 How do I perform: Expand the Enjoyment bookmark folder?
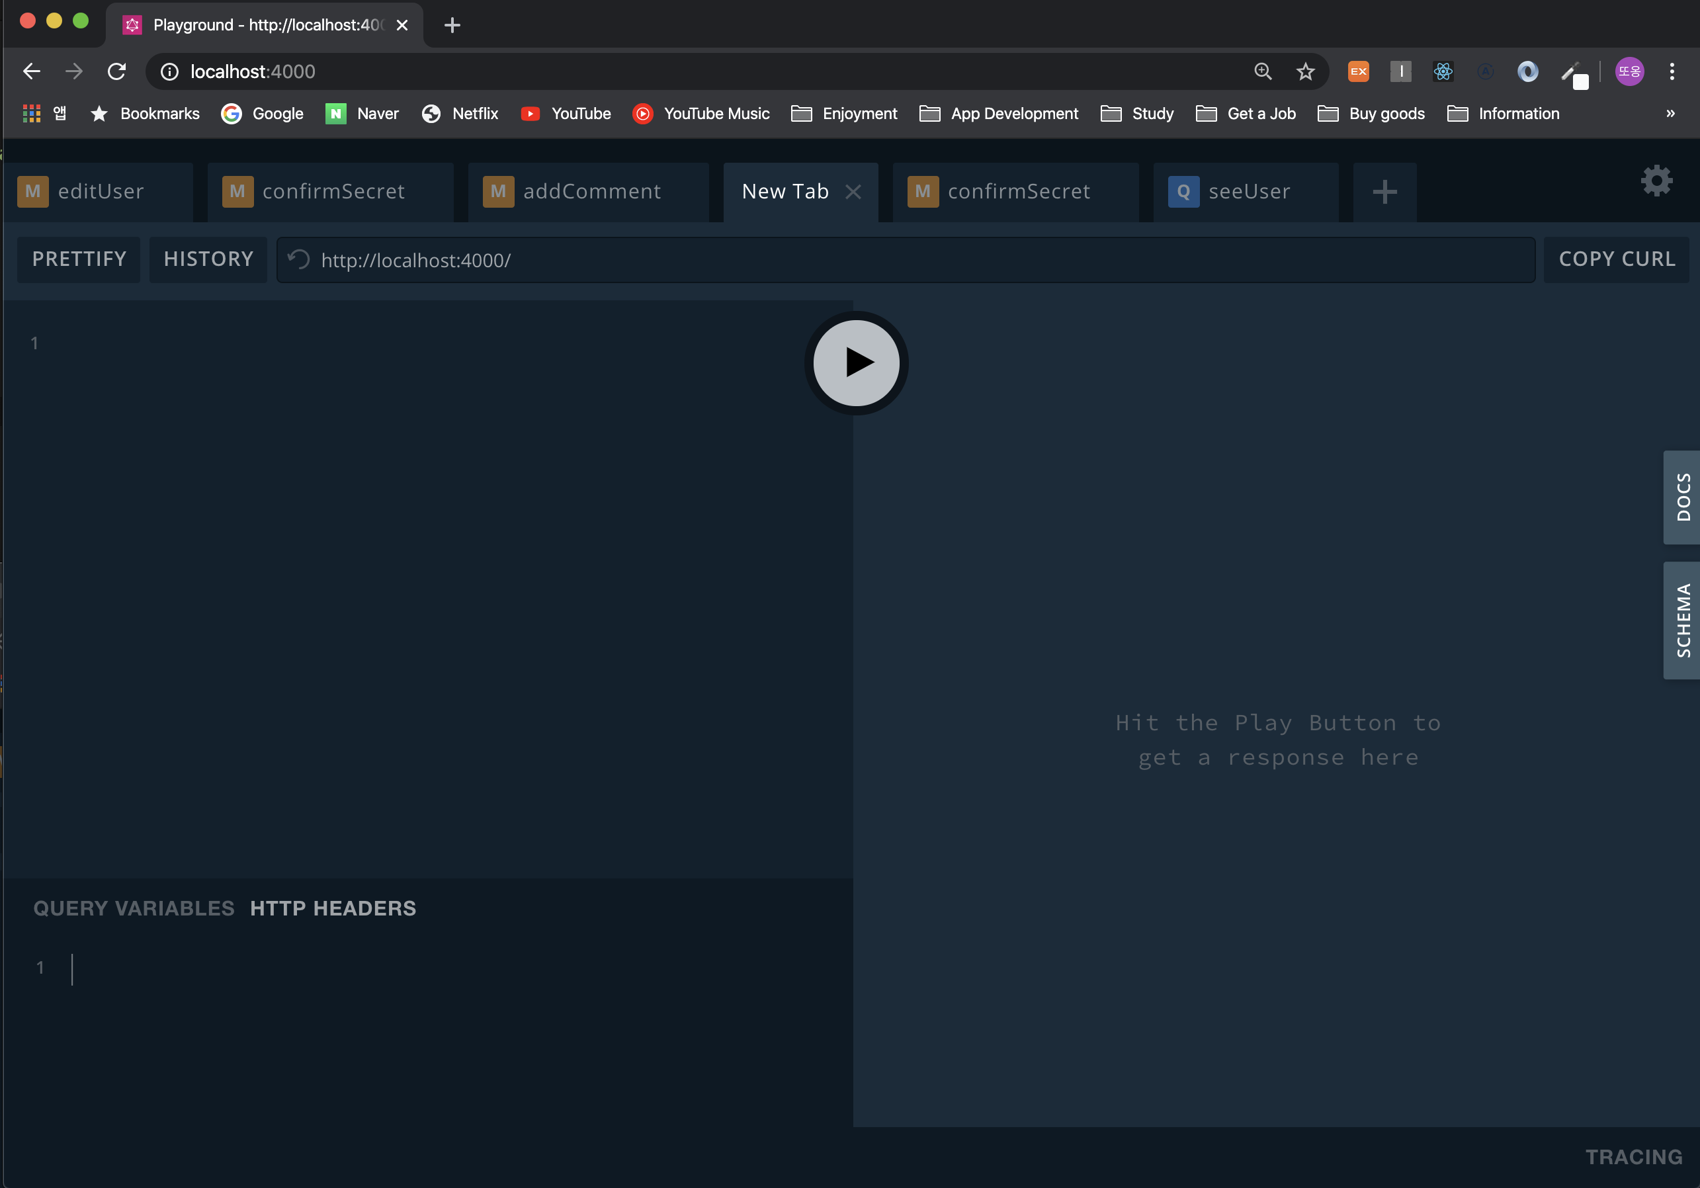843,113
